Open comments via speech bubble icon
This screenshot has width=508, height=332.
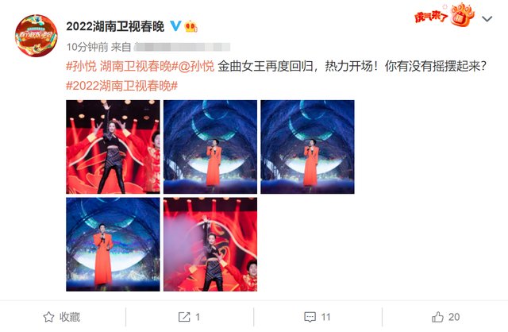[x=310, y=317]
